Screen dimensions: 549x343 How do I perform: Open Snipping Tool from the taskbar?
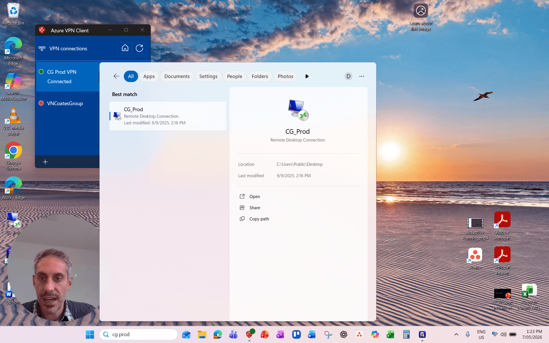click(x=328, y=334)
